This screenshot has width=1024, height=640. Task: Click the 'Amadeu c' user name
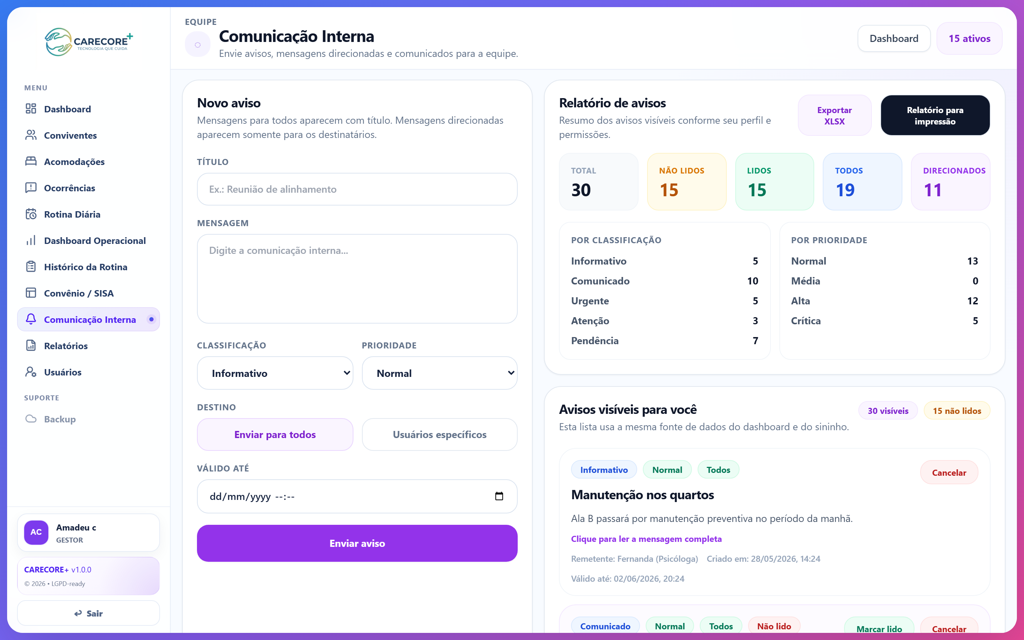[76, 527]
